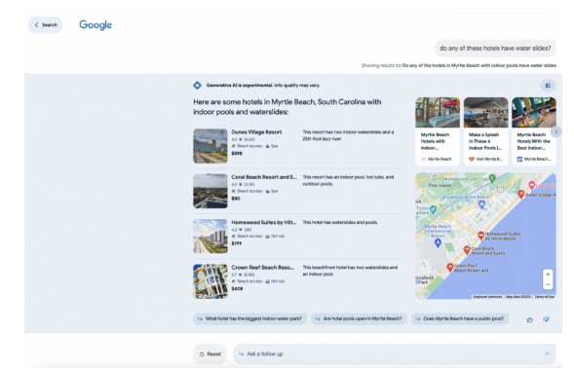Click Homewood Suites map pin
The width and height of the screenshot is (574, 368).
pos(481,236)
